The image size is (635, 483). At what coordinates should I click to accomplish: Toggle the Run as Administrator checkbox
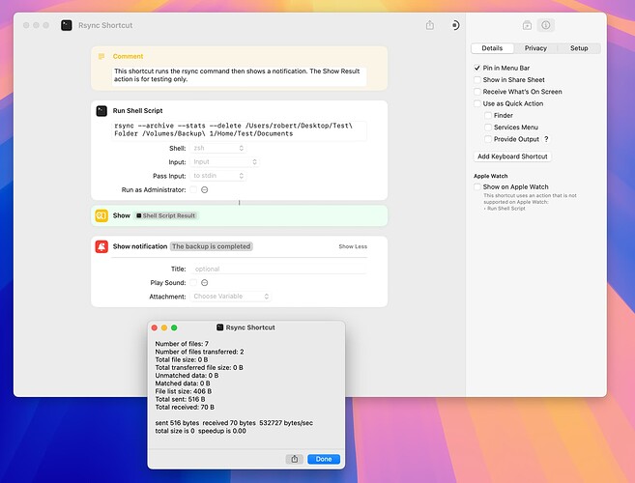click(x=193, y=189)
